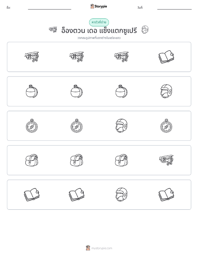Image resolution: width=198 pixels, height=256 pixels.
Task: Click the first compass in the third row
Action: click(32, 126)
